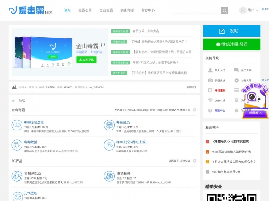Click the 热门活动 chat icon
The width and height of the screenshot is (269, 201).
pyautogui.click(x=236, y=70)
